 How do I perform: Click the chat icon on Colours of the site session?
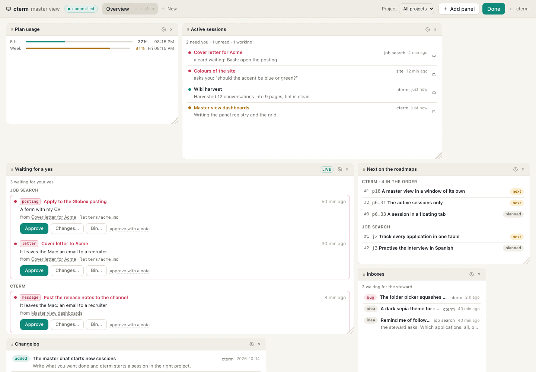(x=434, y=75)
